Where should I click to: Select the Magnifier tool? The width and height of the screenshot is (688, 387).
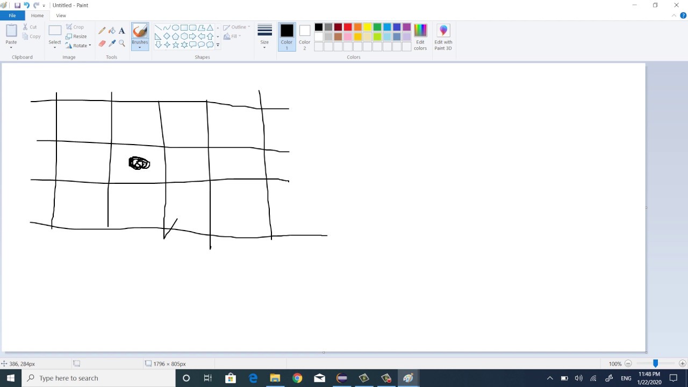pyautogui.click(x=122, y=44)
